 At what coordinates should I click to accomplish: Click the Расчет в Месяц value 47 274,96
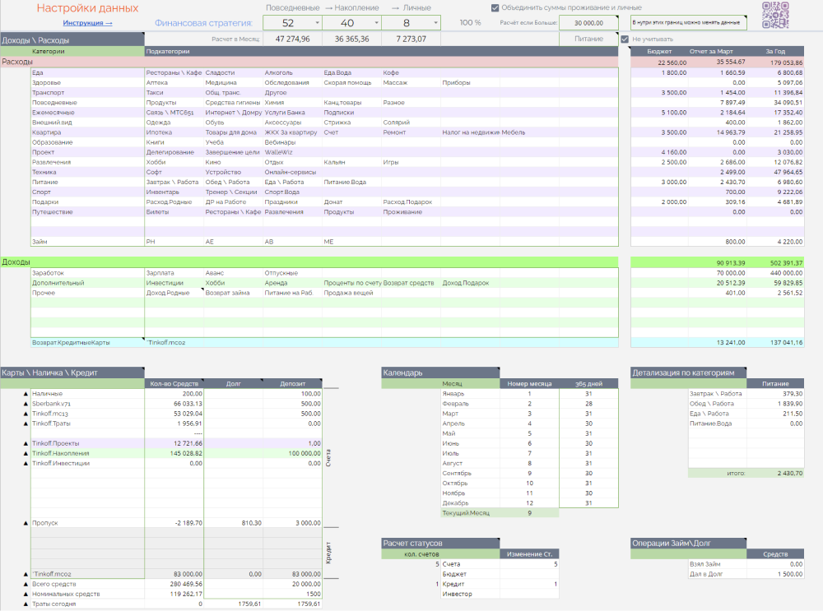[292, 39]
